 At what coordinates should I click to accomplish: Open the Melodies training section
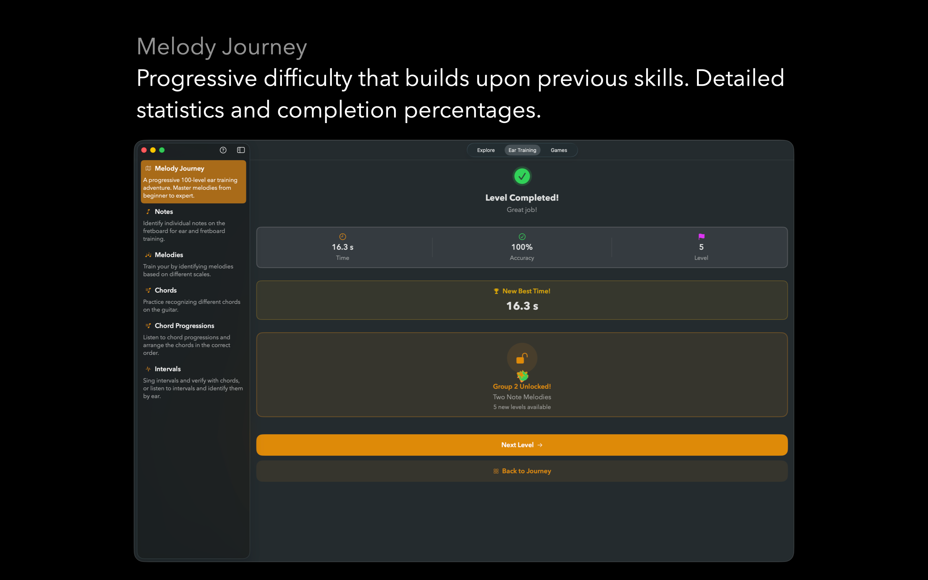193,264
